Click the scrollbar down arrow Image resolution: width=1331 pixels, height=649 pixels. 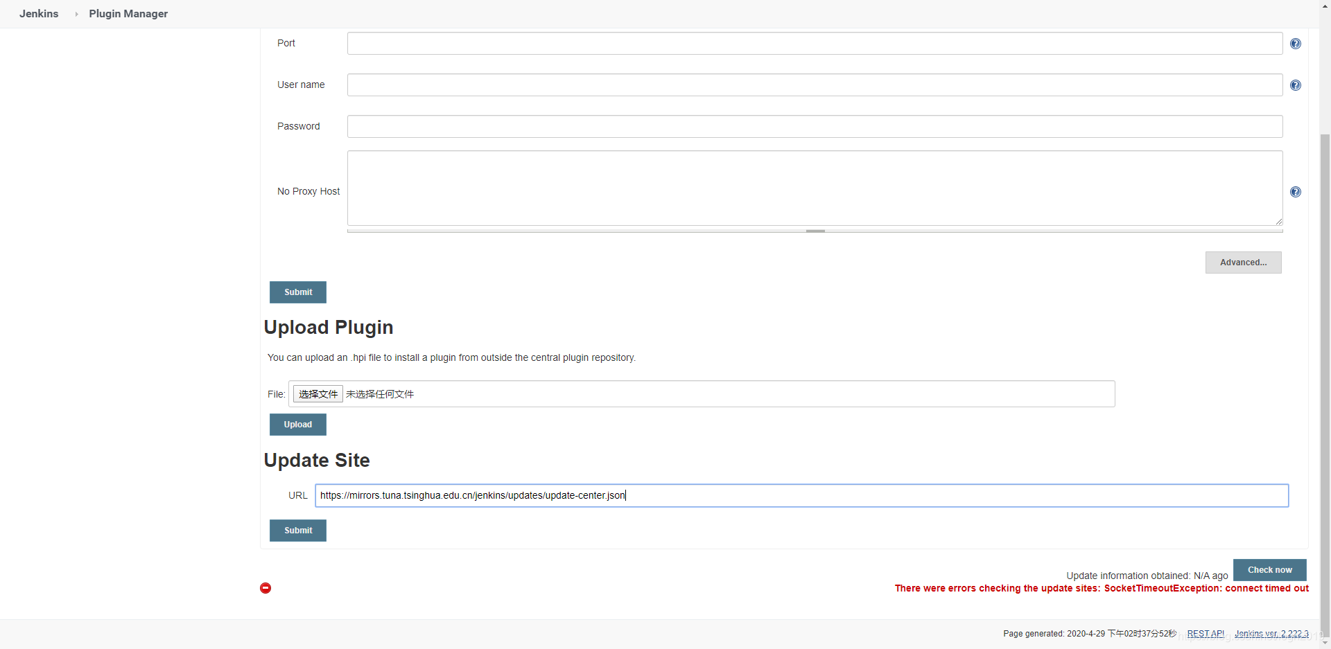[x=1325, y=643]
